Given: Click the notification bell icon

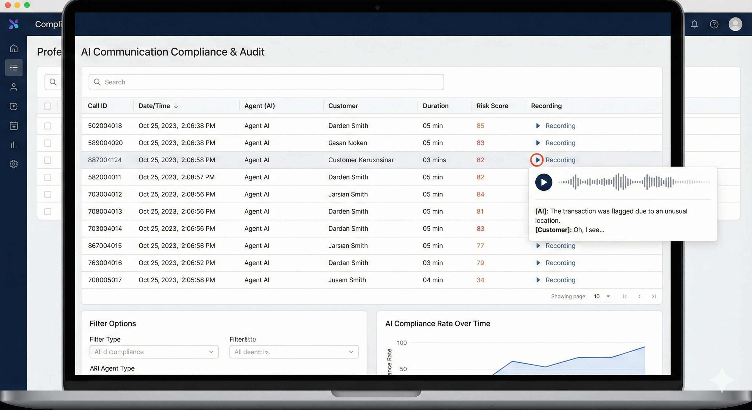Looking at the screenshot, I should tap(694, 24).
